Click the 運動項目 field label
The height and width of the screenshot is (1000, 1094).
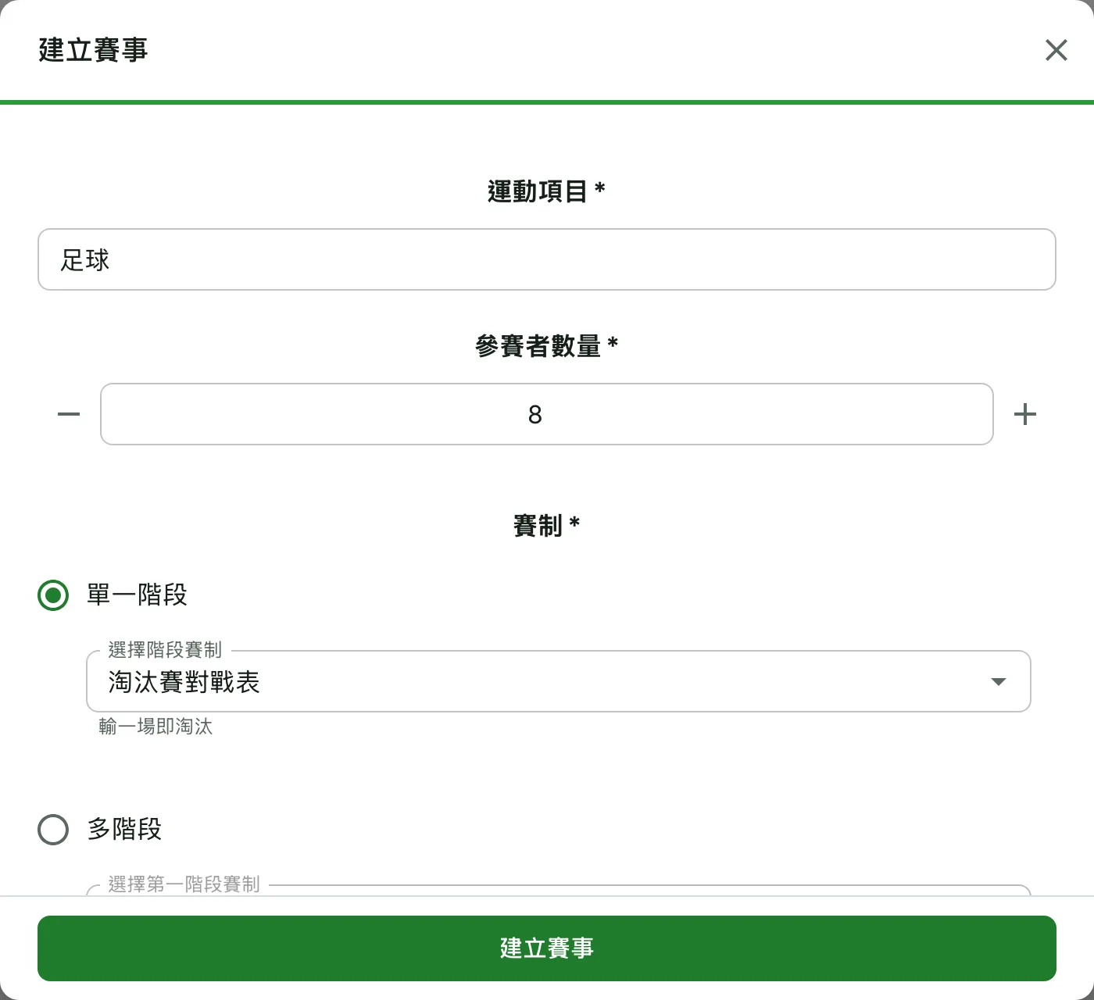click(x=546, y=191)
